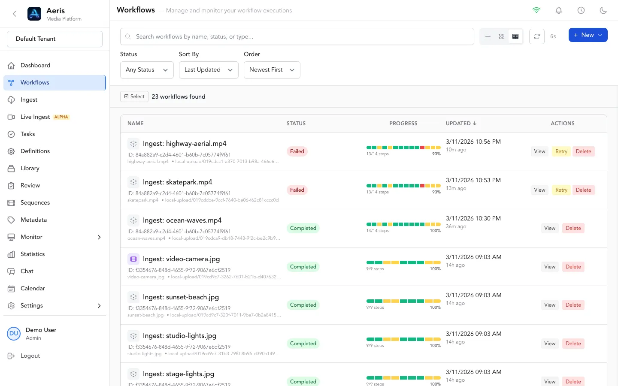Delete the skatepark.mp4 workflow
This screenshot has width=618, height=386.
[x=584, y=190]
